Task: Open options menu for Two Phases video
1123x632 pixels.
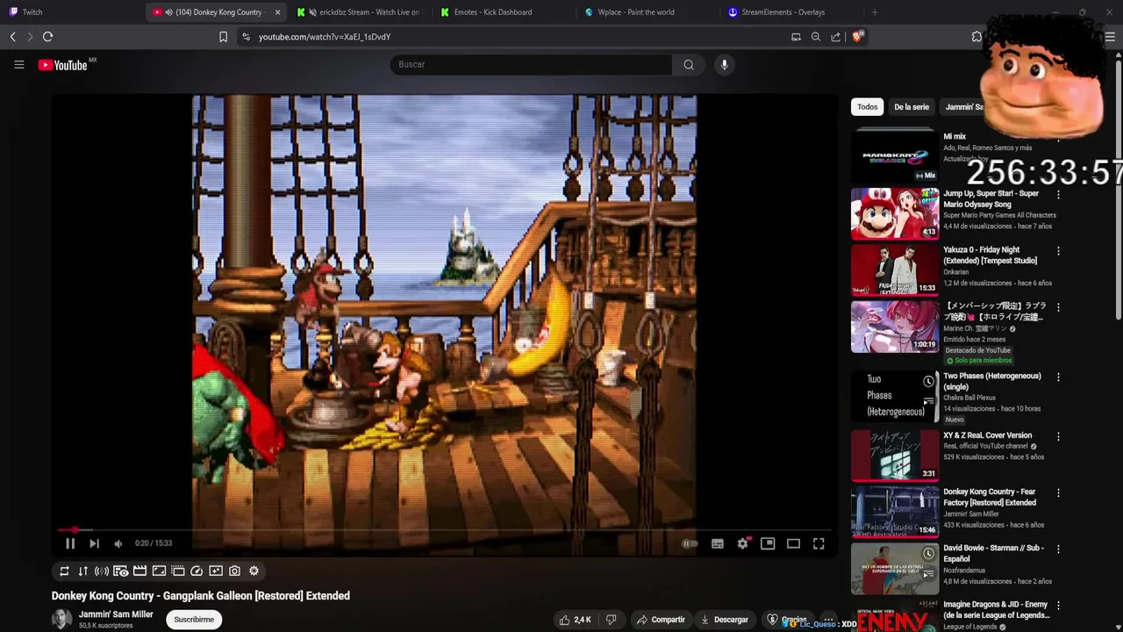Action: tap(1058, 377)
